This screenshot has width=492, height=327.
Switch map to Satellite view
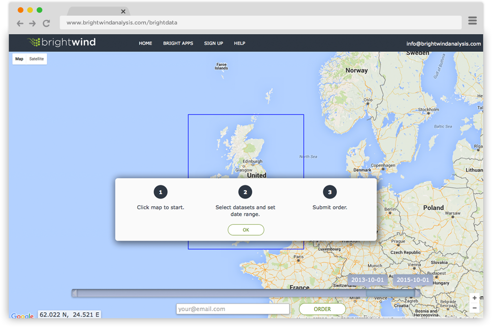click(36, 59)
